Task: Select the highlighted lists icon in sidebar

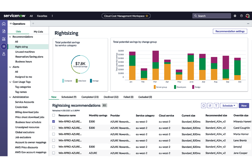Action: (x=4, y=46)
